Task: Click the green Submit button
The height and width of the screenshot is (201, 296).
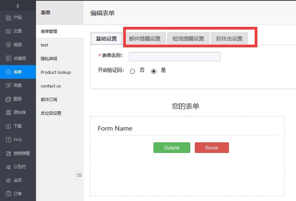Action: [x=172, y=148]
